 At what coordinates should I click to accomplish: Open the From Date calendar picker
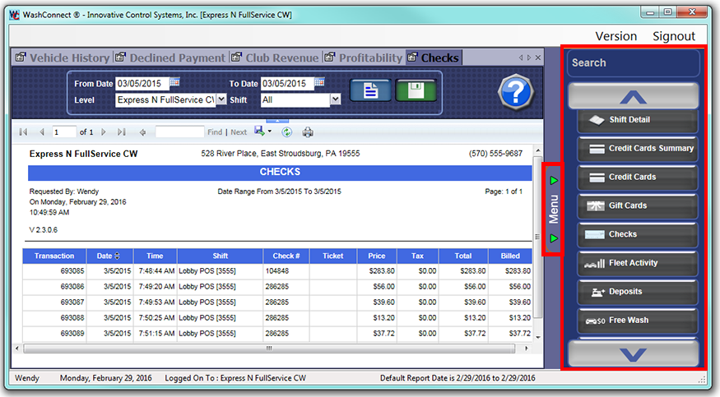coord(174,83)
